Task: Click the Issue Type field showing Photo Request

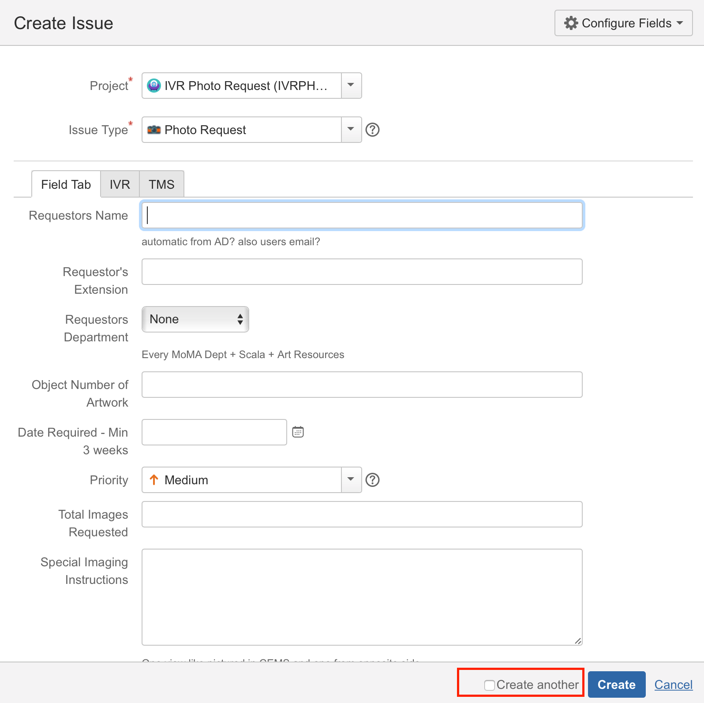Action: tap(251, 130)
